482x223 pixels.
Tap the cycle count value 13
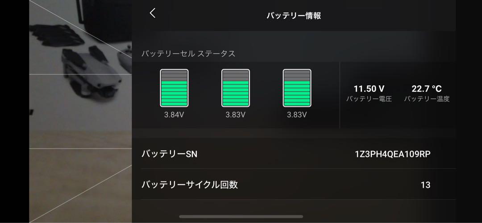click(x=425, y=185)
